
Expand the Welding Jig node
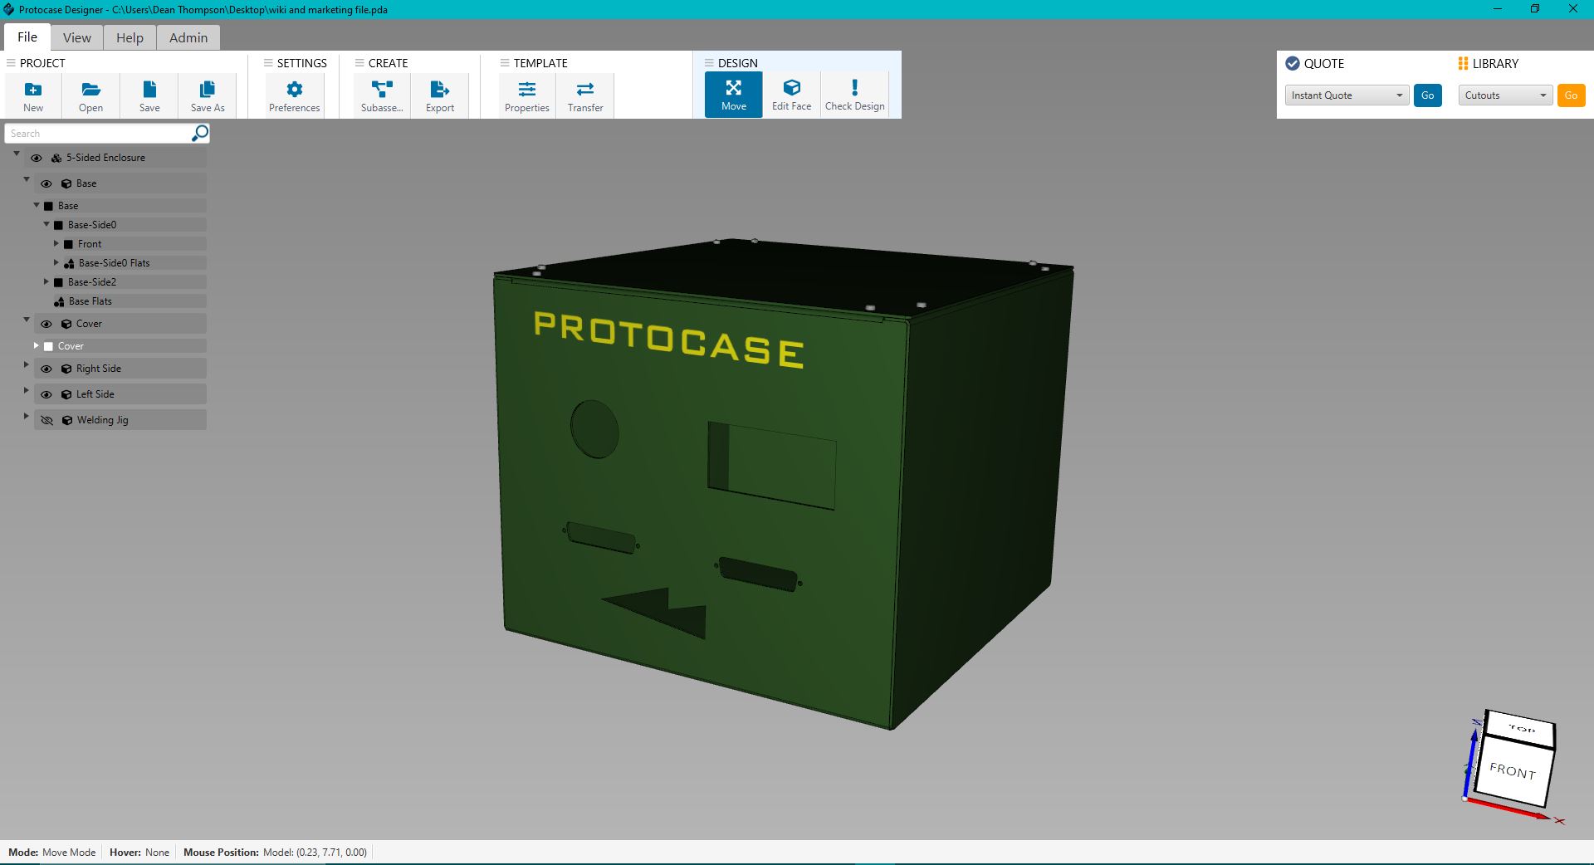[27, 416]
